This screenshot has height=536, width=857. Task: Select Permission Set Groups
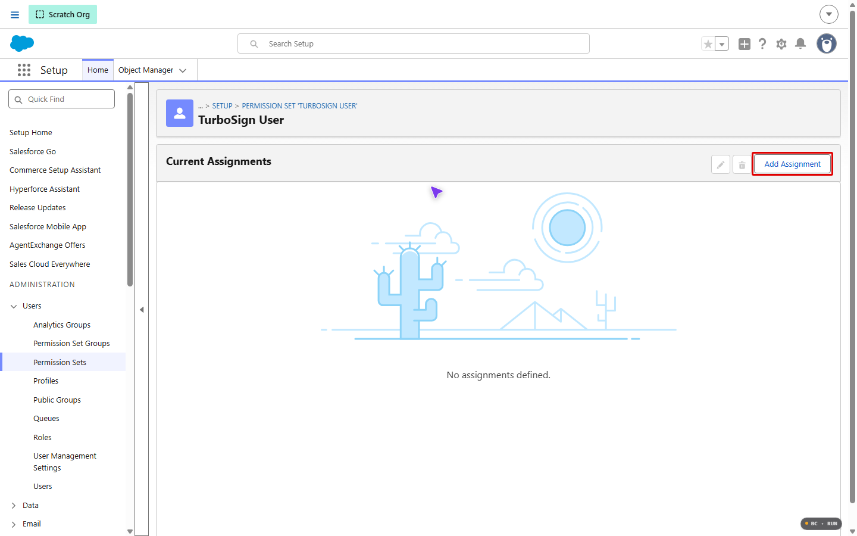[x=71, y=344]
